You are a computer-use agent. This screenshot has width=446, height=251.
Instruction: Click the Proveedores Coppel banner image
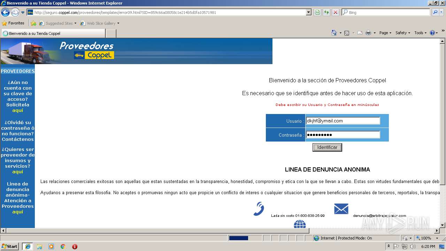point(136,51)
